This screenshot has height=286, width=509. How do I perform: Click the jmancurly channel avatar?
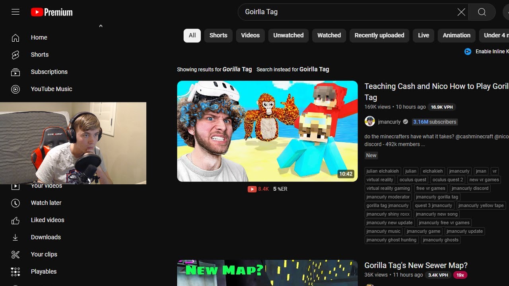click(370, 122)
